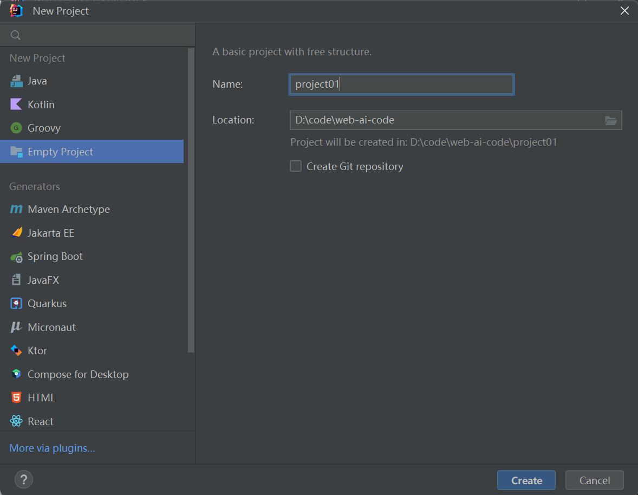The width and height of the screenshot is (638, 495).
Task: Close the New Project dialog
Action: 624,11
